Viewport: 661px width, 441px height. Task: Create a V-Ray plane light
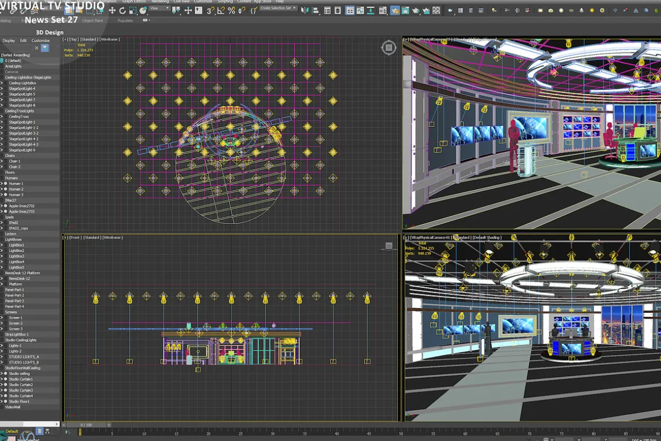pyautogui.click(x=540, y=10)
